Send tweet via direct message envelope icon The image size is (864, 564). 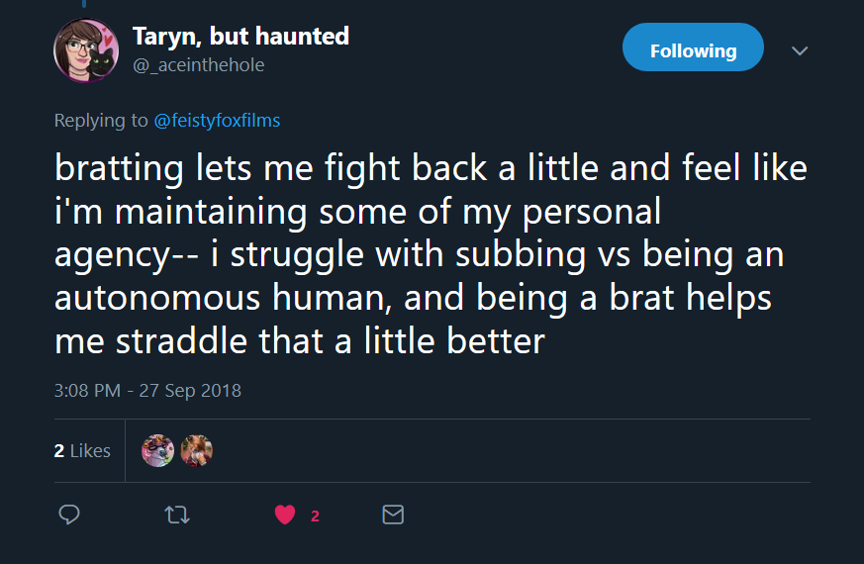pyautogui.click(x=393, y=515)
